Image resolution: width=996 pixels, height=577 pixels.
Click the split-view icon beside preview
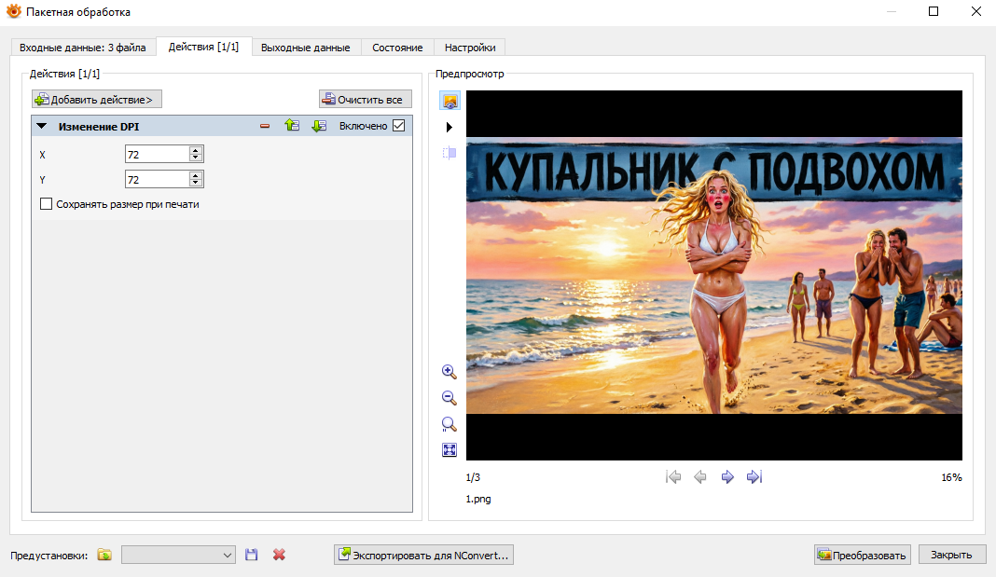[x=450, y=153]
